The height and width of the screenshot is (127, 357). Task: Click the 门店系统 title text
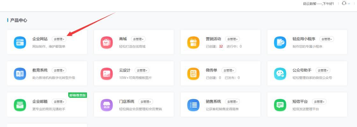127,102
